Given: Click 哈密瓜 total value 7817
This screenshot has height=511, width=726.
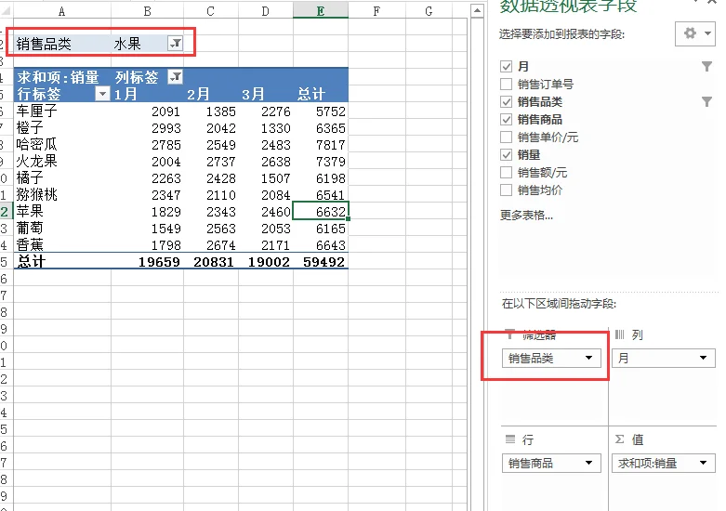Looking at the screenshot, I should tap(321, 144).
